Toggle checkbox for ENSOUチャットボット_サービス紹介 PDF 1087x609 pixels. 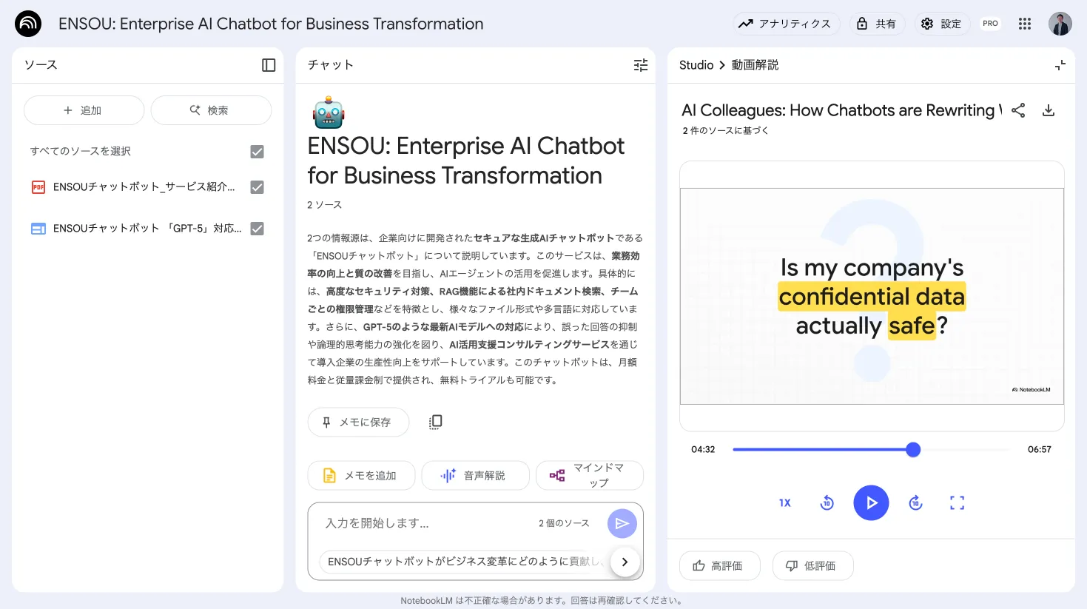click(x=257, y=187)
